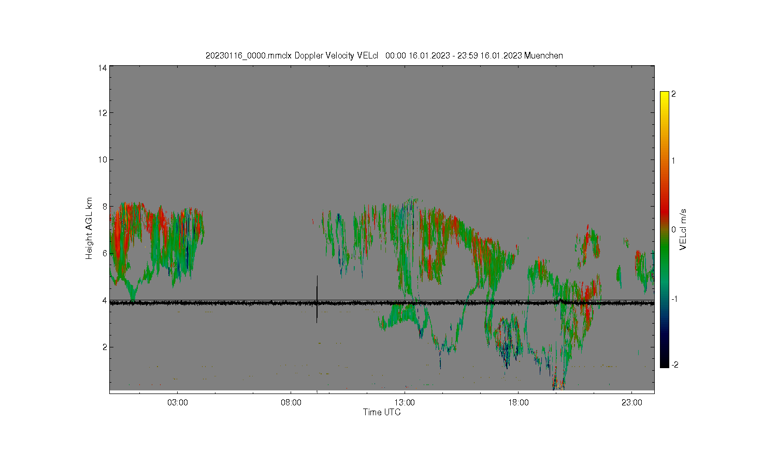Screen dimensions: 777x466
Task: Click the height tick label '6'
Action: [x=105, y=253]
